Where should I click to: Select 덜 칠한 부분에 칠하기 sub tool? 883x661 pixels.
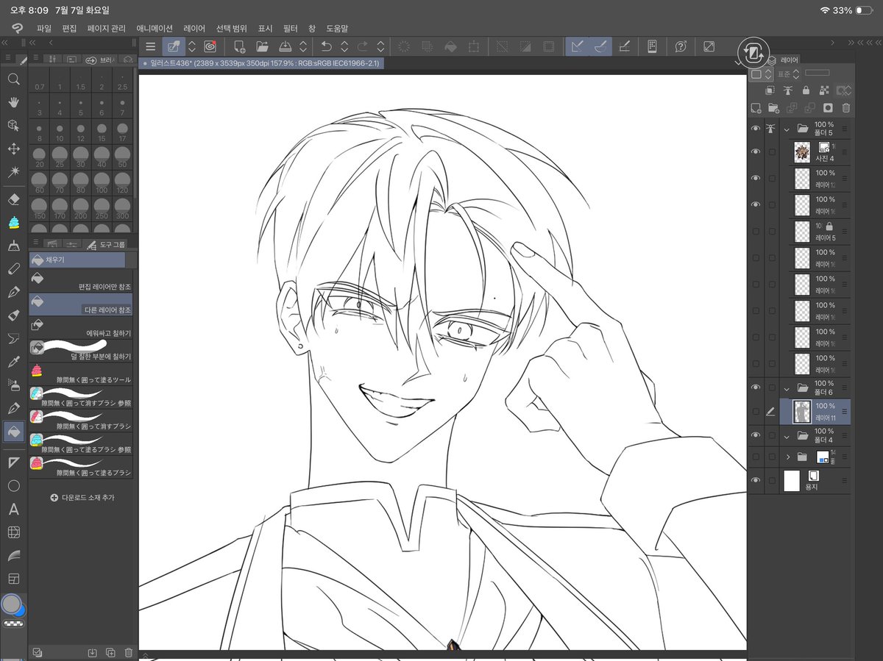coord(81,351)
